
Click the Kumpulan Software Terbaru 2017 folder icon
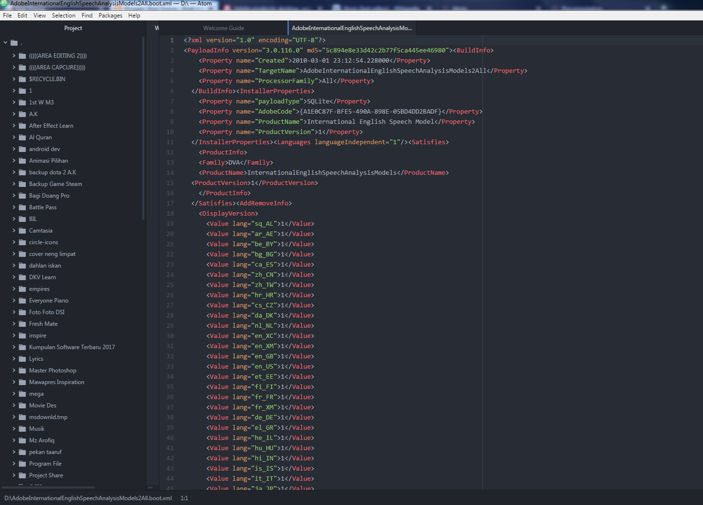[22, 347]
